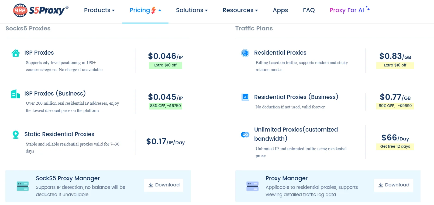Expand the Products dropdown menu
Screen dimensions: 434x205
99,10
